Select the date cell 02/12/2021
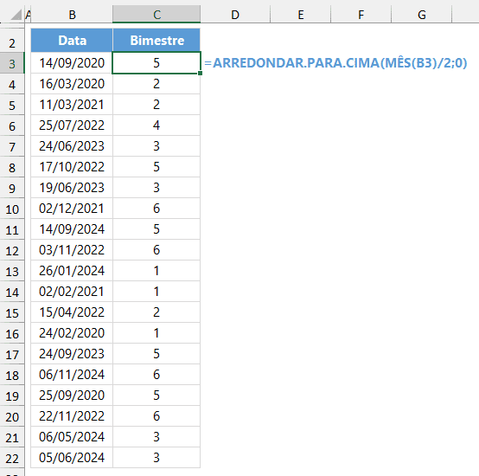Screen dimensions: 479x476 pyautogui.click(x=72, y=209)
